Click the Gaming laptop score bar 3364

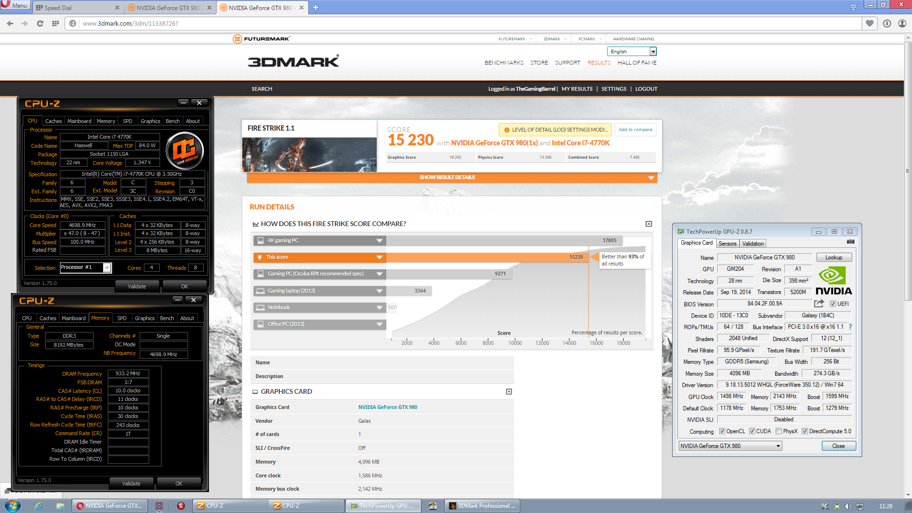point(409,291)
